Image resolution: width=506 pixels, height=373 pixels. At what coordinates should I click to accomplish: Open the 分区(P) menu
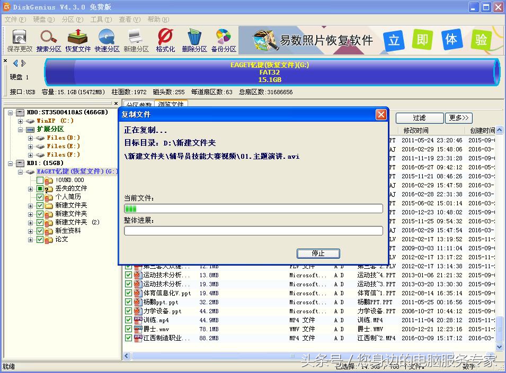coord(72,20)
